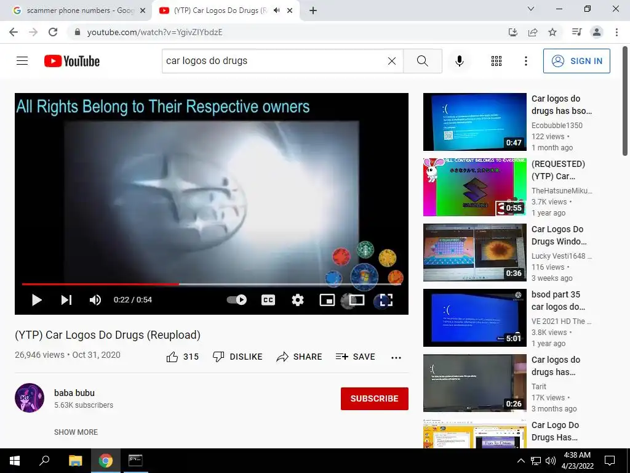Click the DISLIKE button

pos(237,357)
